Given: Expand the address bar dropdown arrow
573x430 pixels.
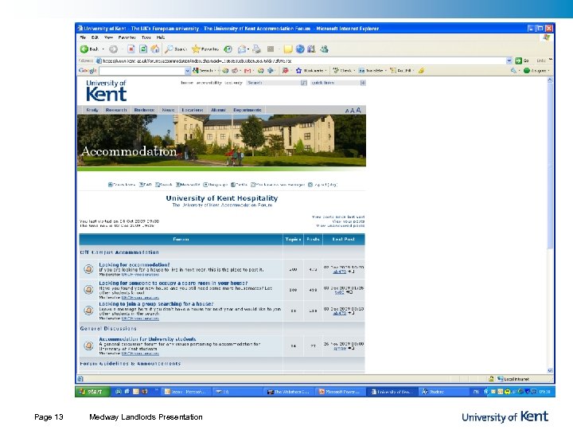Looking at the screenshot, I should point(509,61).
